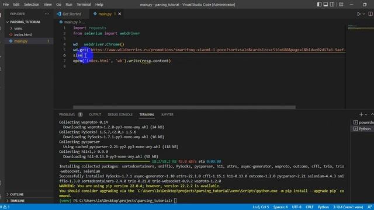
Task: Click Ln 6, Col 5 in status bar
Action: tap(261, 207)
